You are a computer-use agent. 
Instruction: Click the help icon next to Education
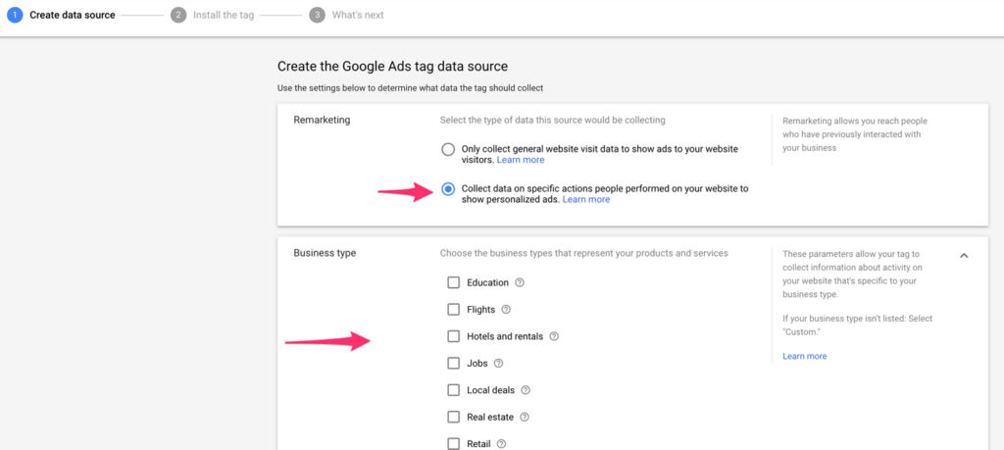coord(520,283)
